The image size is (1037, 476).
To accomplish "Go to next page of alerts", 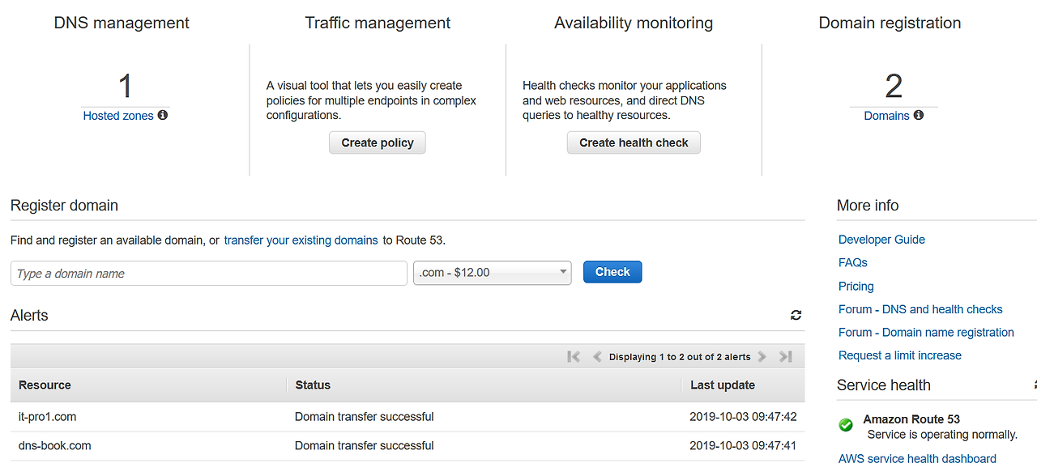I will point(762,356).
